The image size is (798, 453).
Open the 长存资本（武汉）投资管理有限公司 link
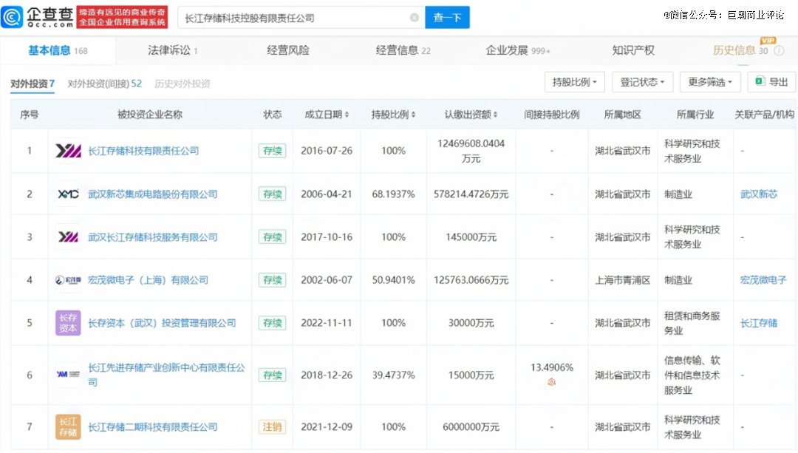click(x=162, y=323)
